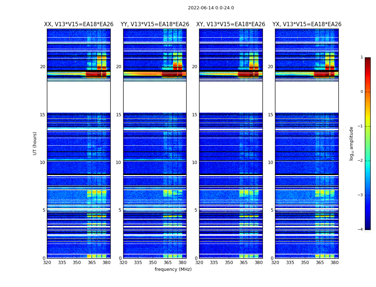This screenshot has width=376, height=287.
Task: Click the dark red band in YY panel
Action: tap(172, 74)
